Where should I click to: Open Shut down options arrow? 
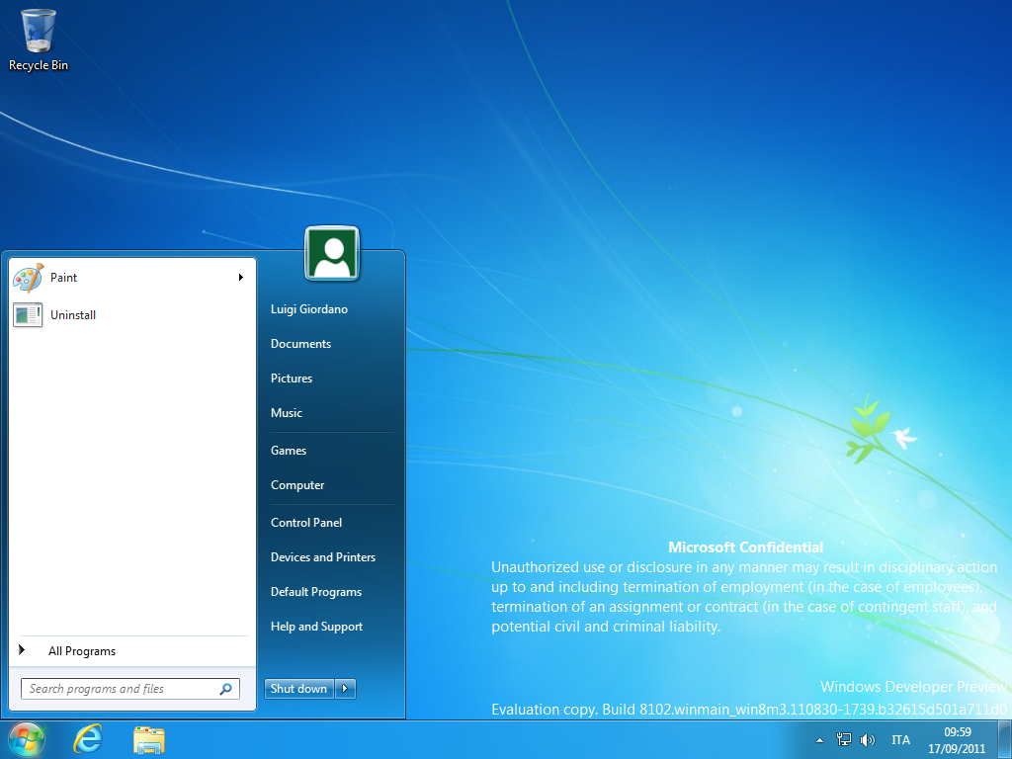[x=345, y=689]
